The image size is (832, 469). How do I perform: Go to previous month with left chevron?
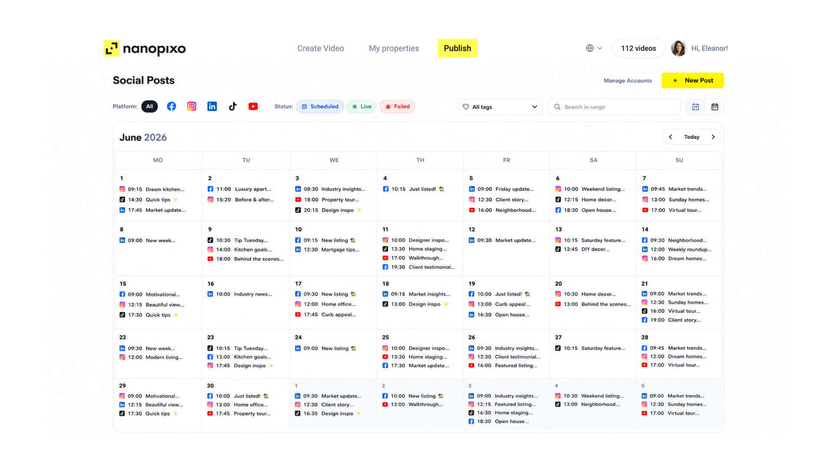[670, 137]
